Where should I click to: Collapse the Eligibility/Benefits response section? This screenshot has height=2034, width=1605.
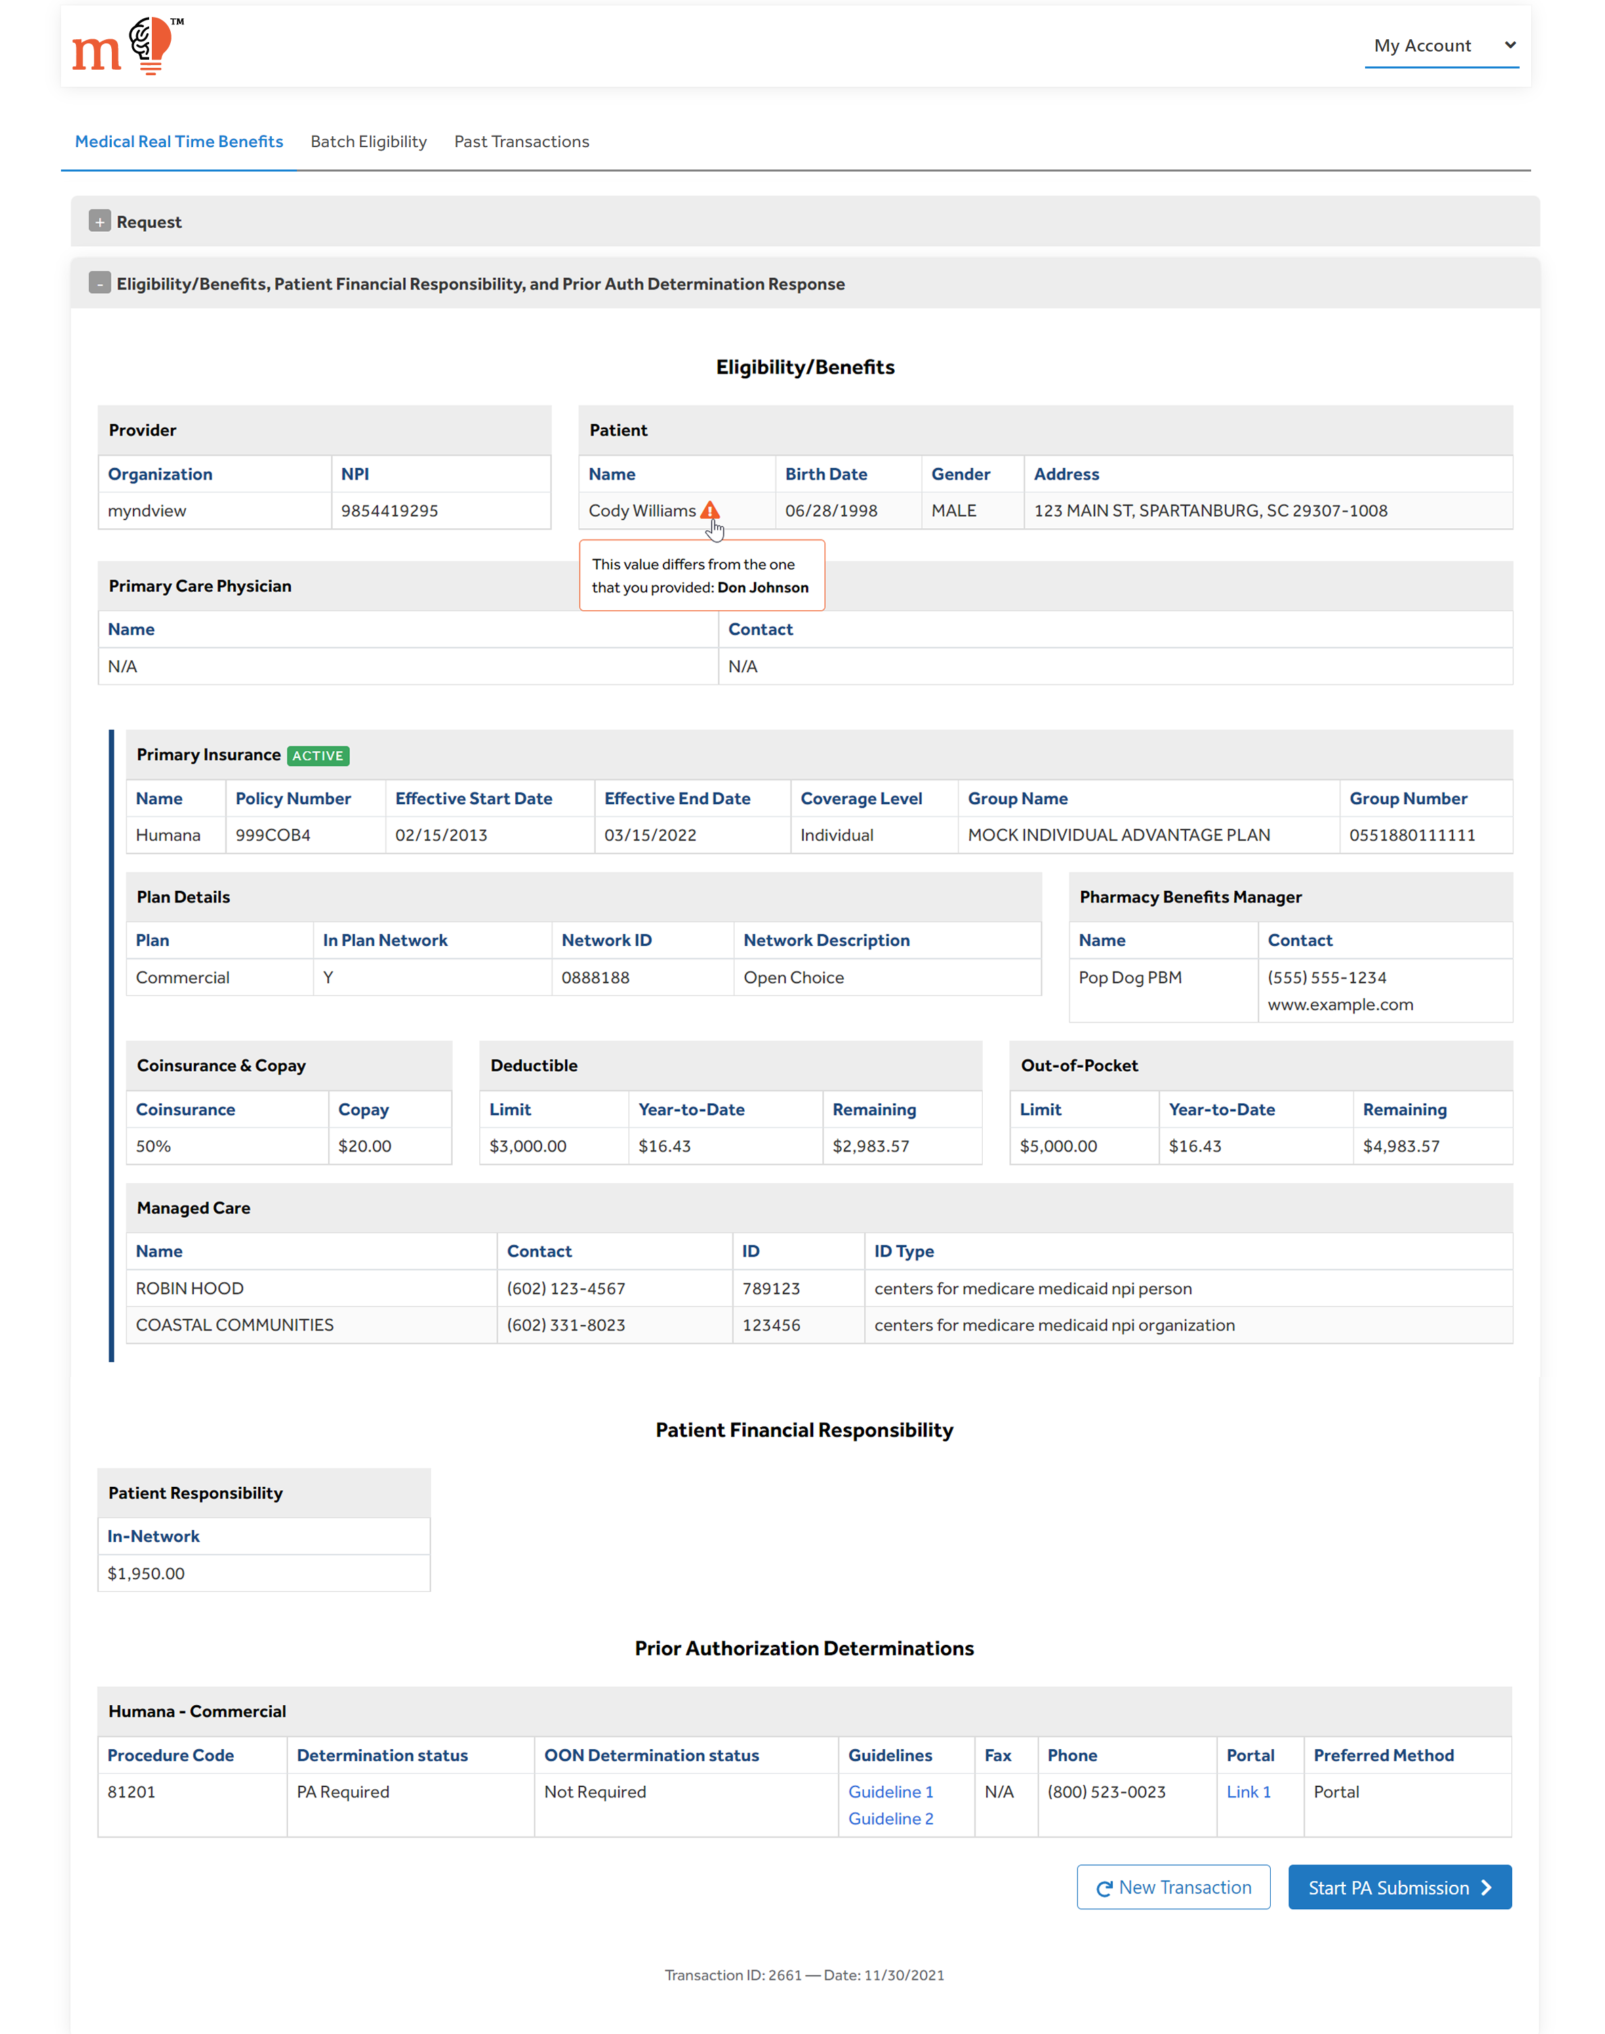tap(100, 283)
